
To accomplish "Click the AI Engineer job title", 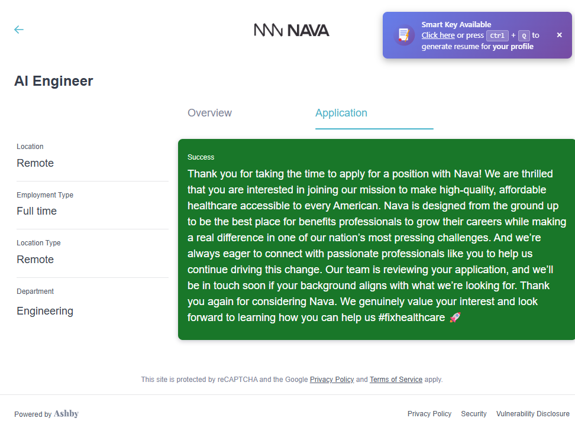I will [x=54, y=81].
